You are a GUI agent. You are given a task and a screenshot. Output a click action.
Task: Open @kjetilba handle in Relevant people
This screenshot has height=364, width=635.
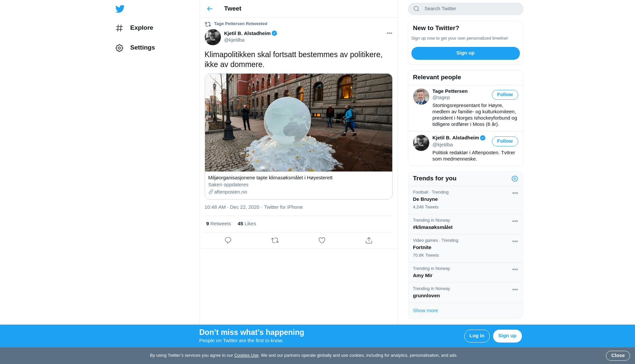[x=443, y=145]
